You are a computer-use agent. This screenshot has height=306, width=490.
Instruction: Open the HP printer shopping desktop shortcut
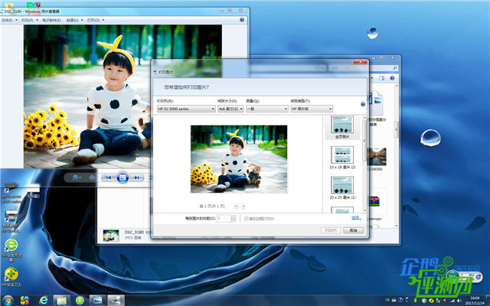11,221
